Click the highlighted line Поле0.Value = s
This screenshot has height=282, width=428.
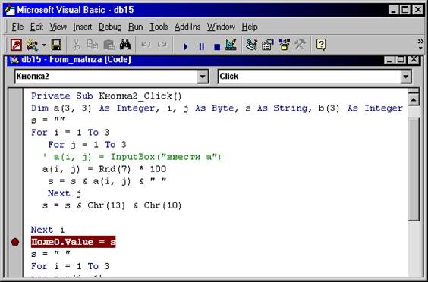(x=73, y=242)
